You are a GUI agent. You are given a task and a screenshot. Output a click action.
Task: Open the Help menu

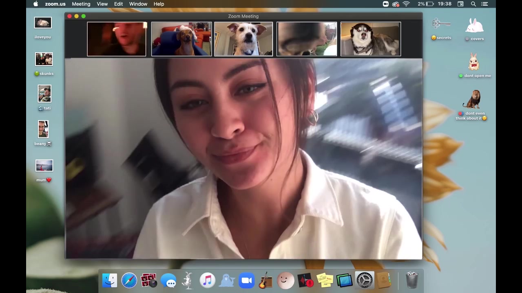[159, 4]
